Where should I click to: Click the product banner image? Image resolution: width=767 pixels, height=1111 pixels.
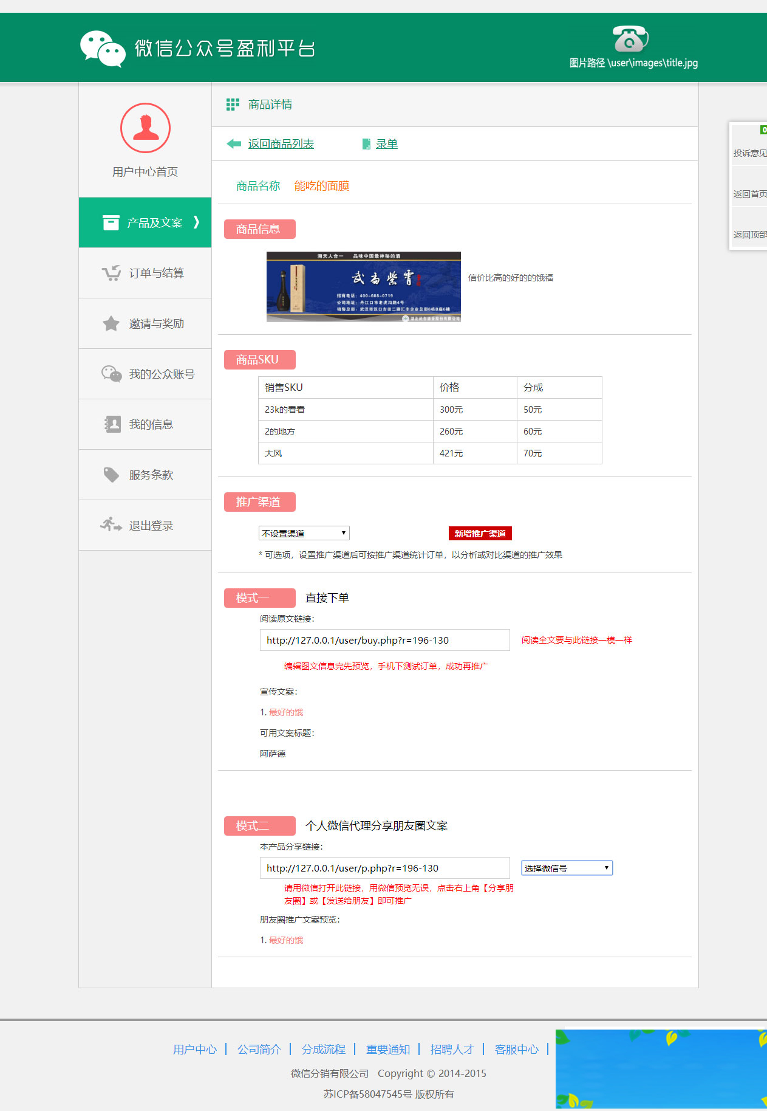click(x=363, y=286)
